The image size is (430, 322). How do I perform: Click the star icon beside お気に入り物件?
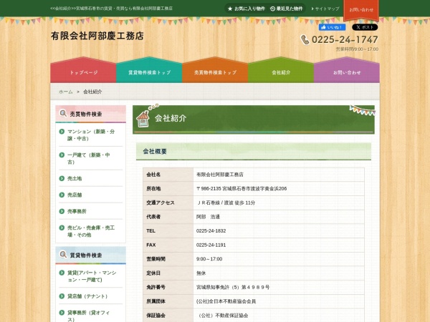click(x=230, y=9)
